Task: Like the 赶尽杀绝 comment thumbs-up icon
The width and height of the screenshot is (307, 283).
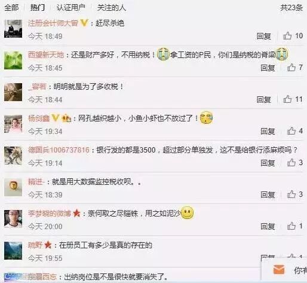Action: pos(287,36)
